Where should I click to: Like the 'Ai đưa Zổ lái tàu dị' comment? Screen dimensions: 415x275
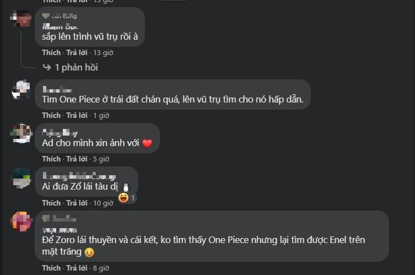pyautogui.click(x=51, y=203)
